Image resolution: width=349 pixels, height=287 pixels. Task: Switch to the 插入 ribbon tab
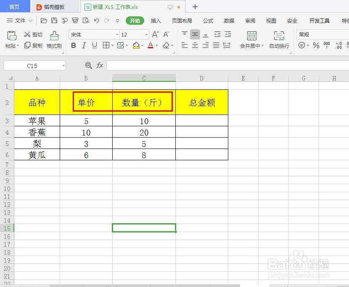coord(156,21)
